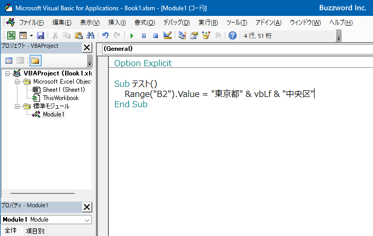Screen dimensions: 373x236
Task: Collapse the VBAProject (Book1.xlsm) node
Action: (7, 73)
